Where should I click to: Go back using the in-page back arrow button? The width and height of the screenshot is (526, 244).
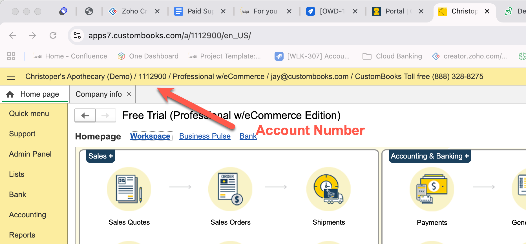pyautogui.click(x=85, y=115)
